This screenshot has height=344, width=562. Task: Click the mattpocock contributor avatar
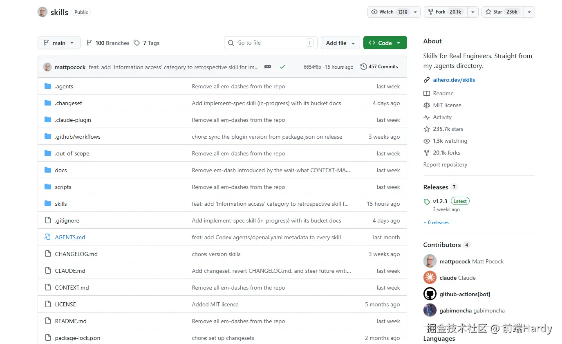(x=430, y=261)
